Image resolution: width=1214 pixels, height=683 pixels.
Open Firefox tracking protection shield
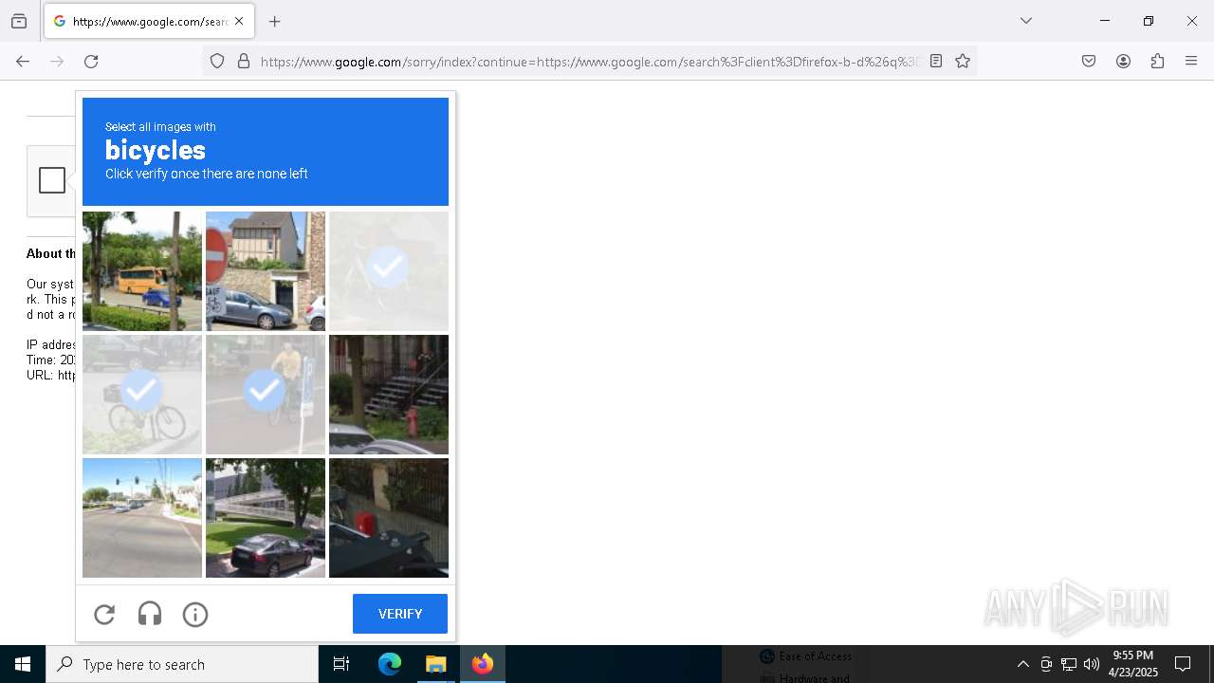click(x=217, y=62)
